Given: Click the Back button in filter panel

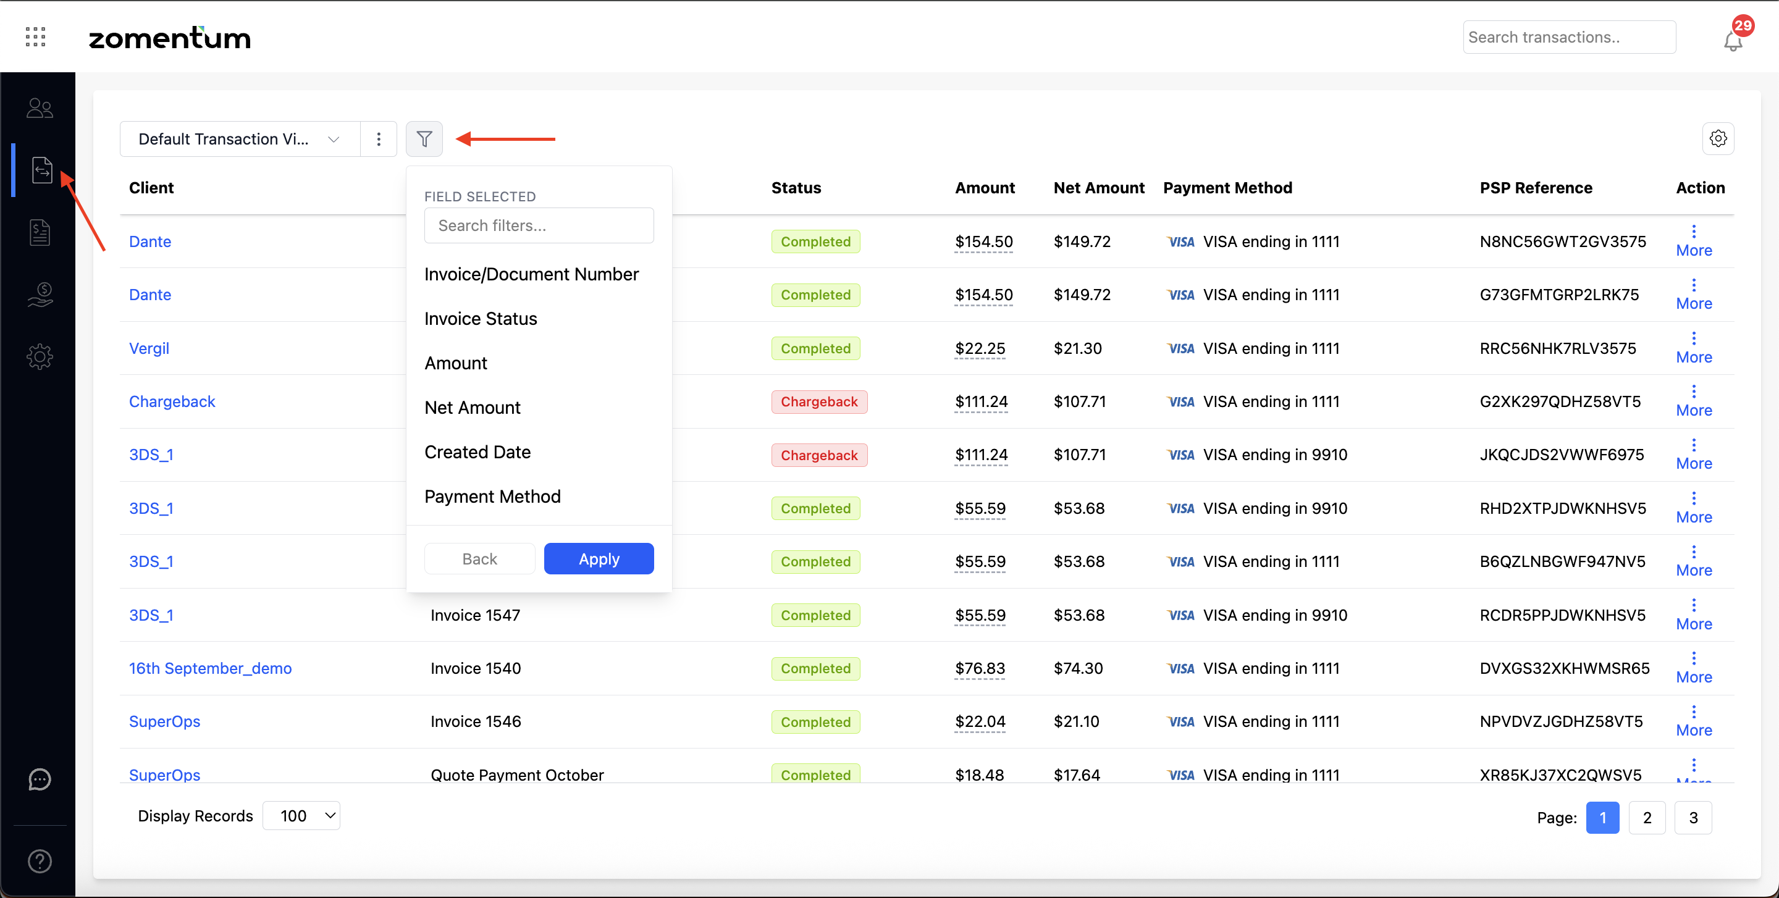Looking at the screenshot, I should coord(479,558).
